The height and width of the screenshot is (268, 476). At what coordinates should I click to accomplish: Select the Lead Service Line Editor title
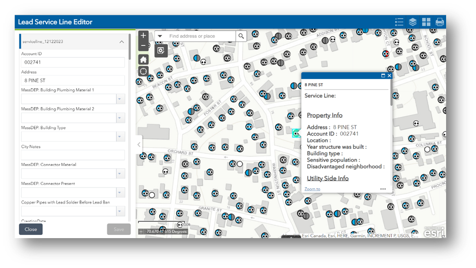pyautogui.click(x=55, y=22)
